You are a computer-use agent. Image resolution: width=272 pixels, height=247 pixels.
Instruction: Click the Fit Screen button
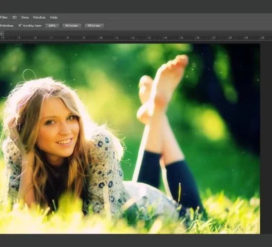pos(72,26)
